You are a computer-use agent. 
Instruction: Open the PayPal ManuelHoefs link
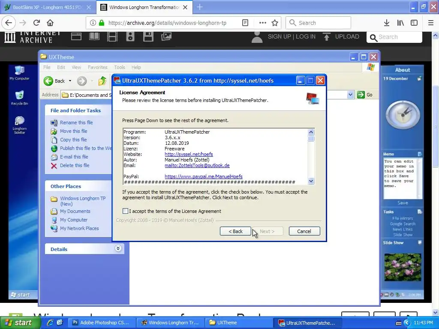[204, 176]
